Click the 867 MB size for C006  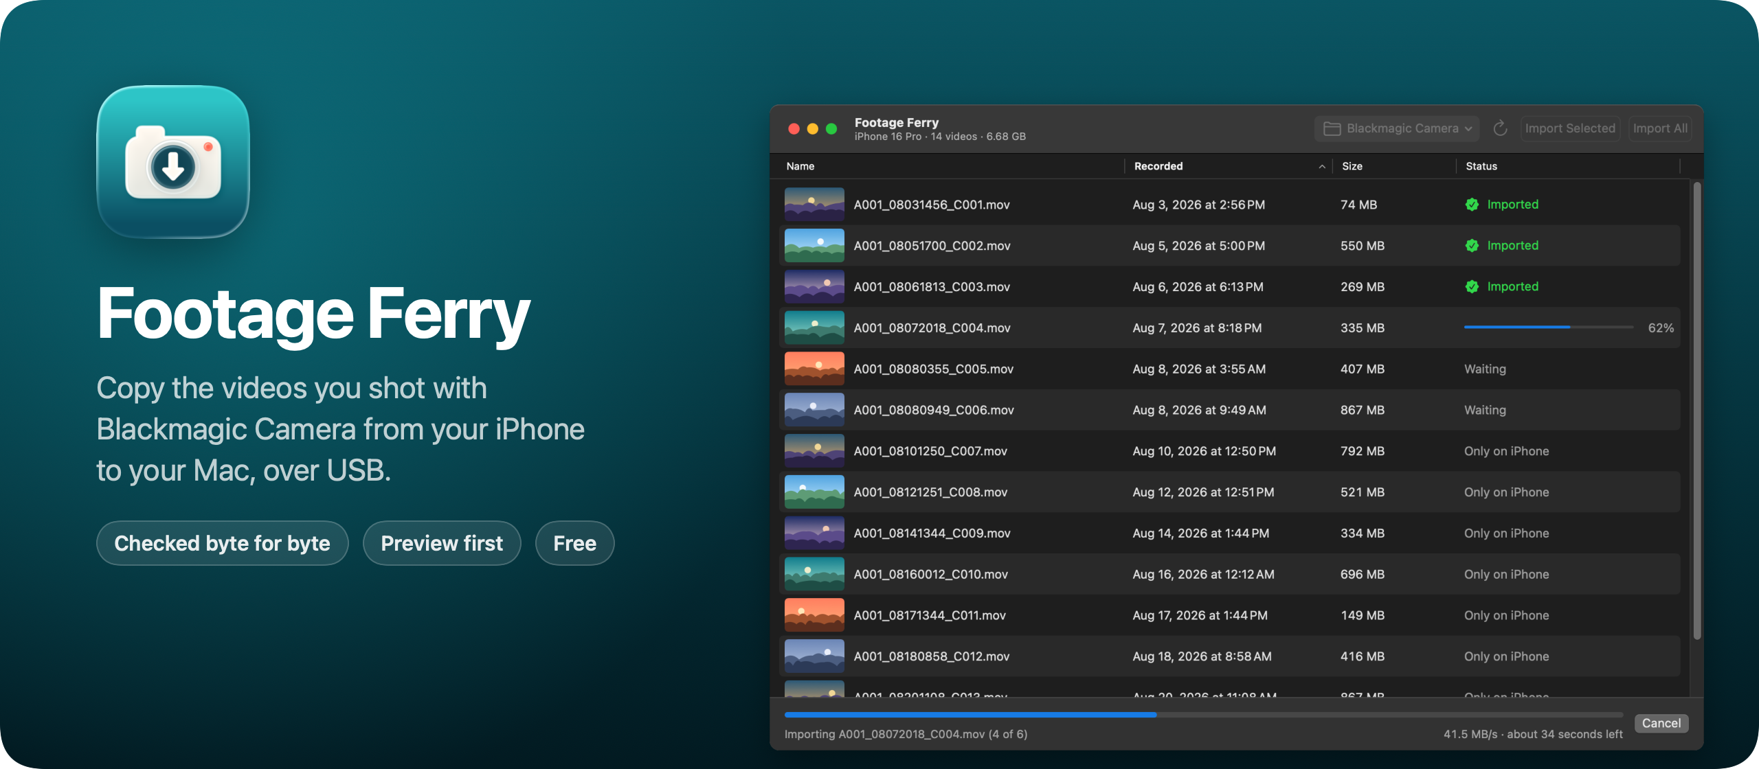pos(1362,410)
